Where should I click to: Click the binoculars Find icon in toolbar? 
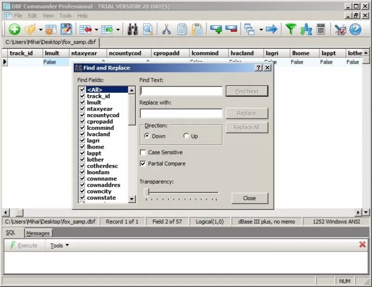pyautogui.click(x=133, y=30)
